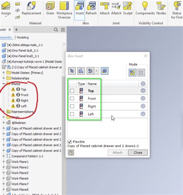This screenshot has height=195, width=183.
Task: Check the Right iMate checkbox
Action: 72,106
